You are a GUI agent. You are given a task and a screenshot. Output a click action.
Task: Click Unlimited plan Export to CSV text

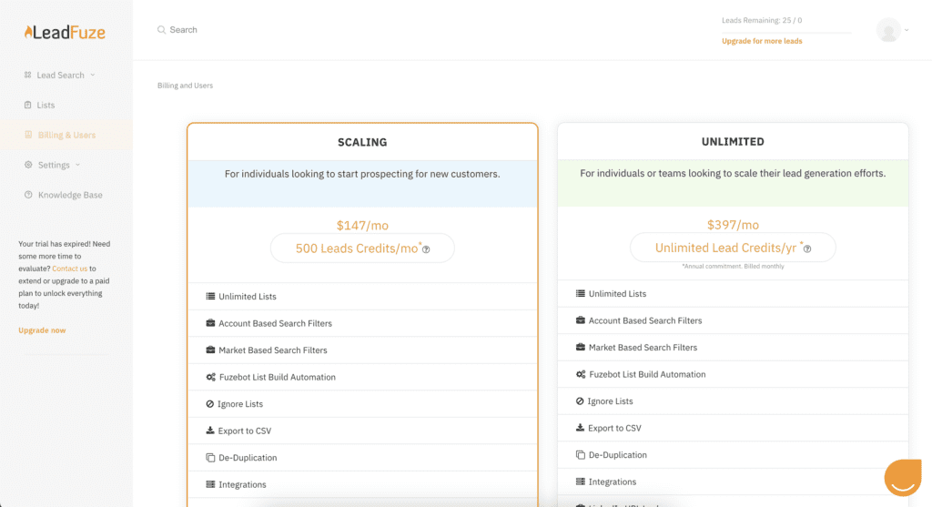click(x=614, y=428)
